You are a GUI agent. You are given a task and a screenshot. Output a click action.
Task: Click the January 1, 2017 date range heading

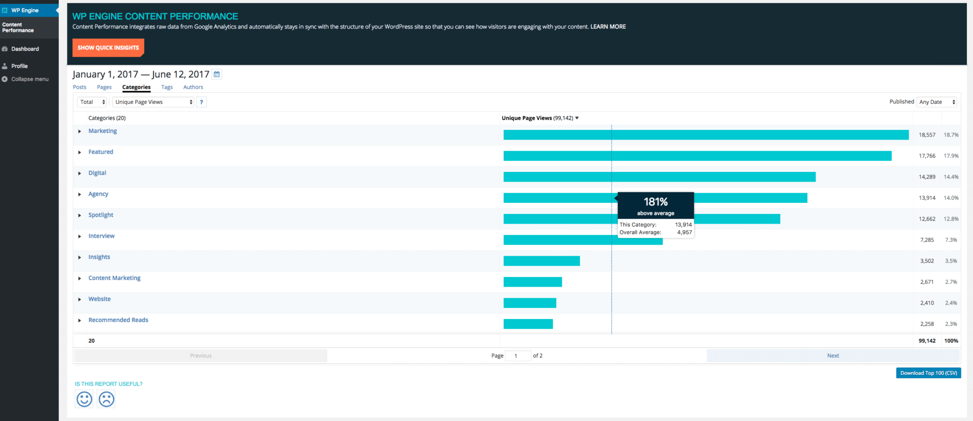click(x=141, y=75)
